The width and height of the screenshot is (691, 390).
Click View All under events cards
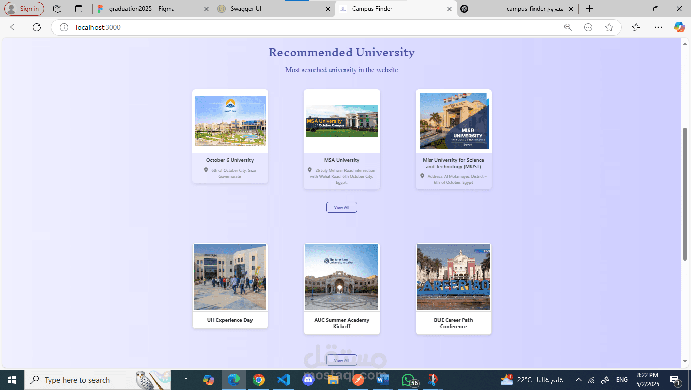(341, 360)
